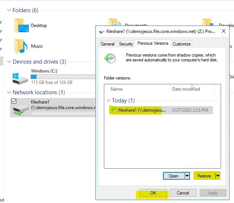
Task: Click the Cancel button
Action: pyautogui.click(x=183, y=193)
